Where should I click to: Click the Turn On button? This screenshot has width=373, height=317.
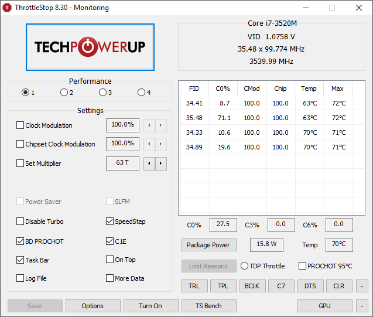(151, 306)
